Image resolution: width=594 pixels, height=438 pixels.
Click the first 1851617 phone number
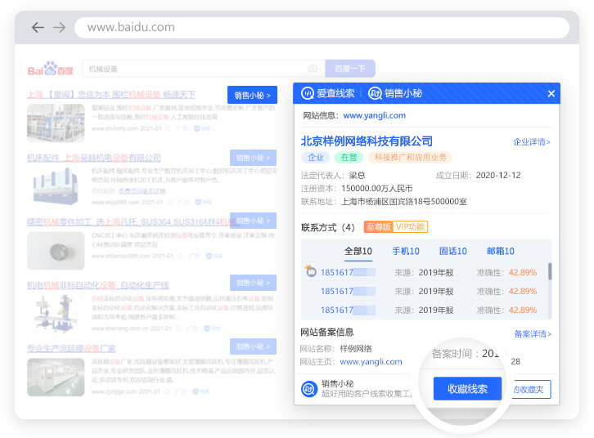[348, 272]
